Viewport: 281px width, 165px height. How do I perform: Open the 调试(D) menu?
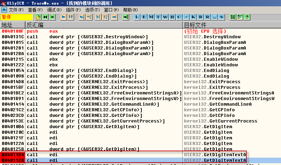click(54, 10)
